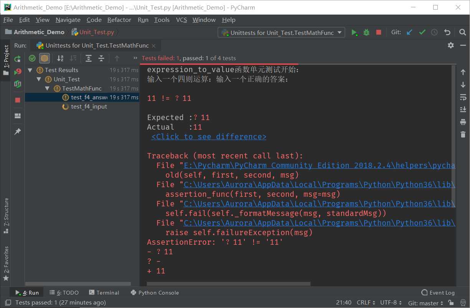Select the test_f4_input test row
The width and height of the screenshot is (470, 308).
click(x=82, y=107)
